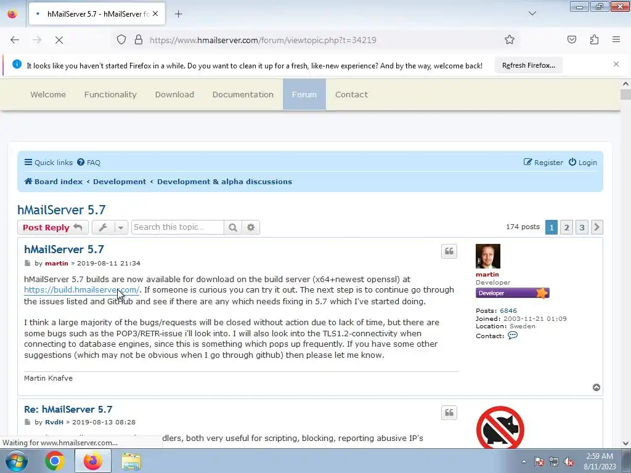Open RvdH's profile link
The width and height of the screenshot is (631, 473).
coord(54,422)
